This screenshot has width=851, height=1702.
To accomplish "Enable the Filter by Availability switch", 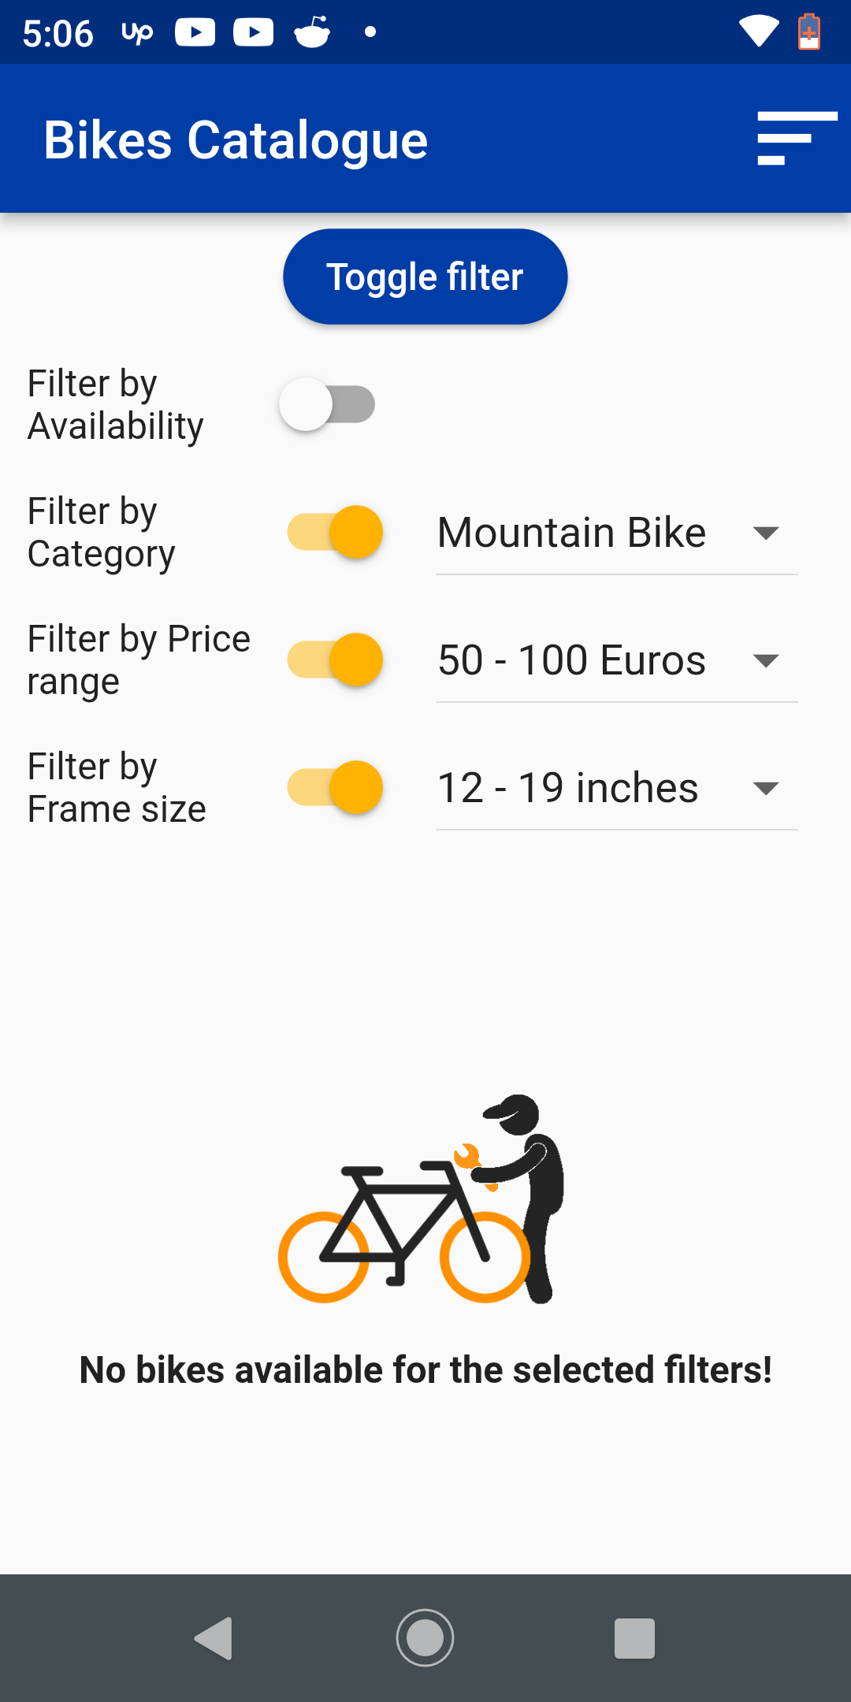I will click(x=328, y=405).
